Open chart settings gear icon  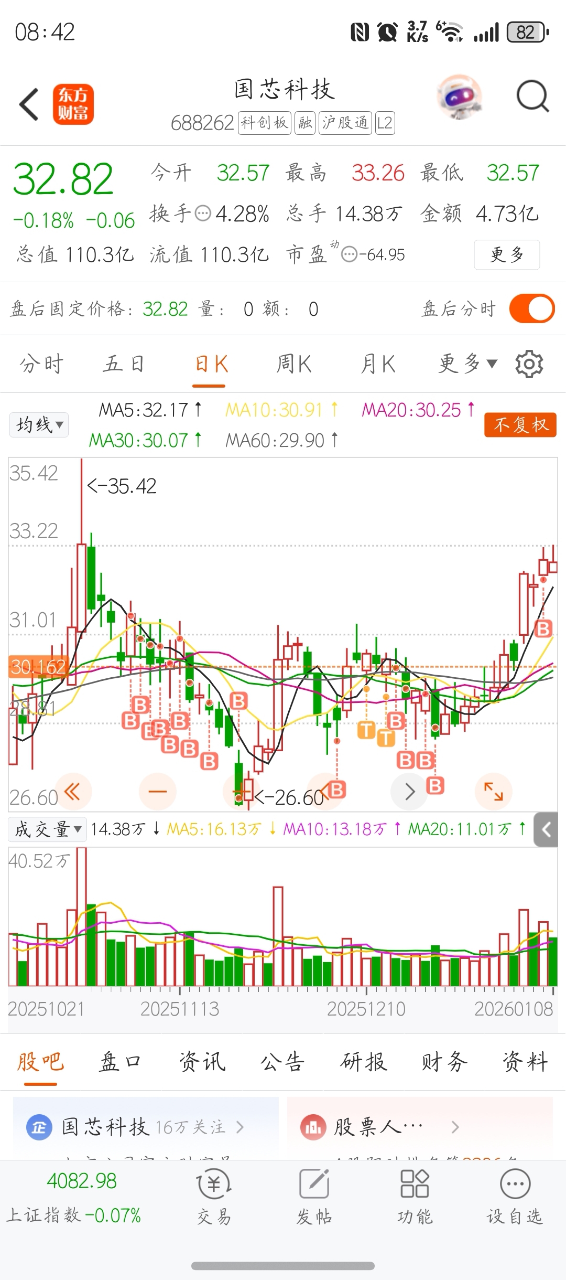[529, 364]
